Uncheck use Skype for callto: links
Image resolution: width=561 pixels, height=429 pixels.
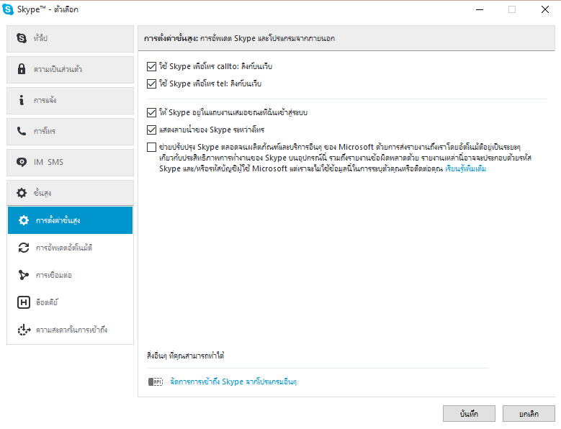click(152, 66)
